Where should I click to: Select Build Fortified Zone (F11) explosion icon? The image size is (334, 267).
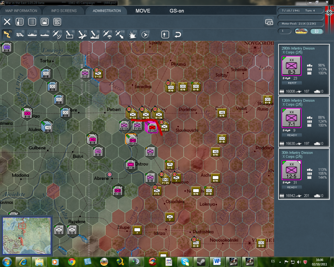point(132,34)
